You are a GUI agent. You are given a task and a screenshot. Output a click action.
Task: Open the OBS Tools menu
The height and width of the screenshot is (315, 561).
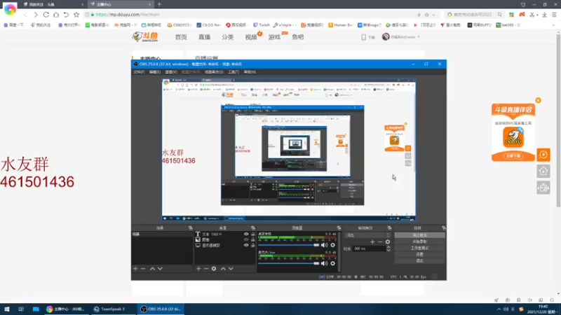pyautogui.click(x=234, y=72)
